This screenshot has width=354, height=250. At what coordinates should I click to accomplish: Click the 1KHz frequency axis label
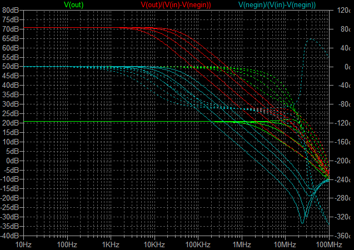110,244
